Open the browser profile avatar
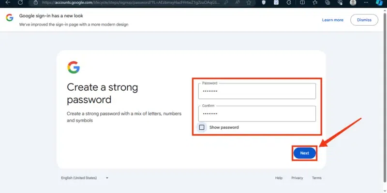Screen dimensions: 387x193 (x=353, y=2)
